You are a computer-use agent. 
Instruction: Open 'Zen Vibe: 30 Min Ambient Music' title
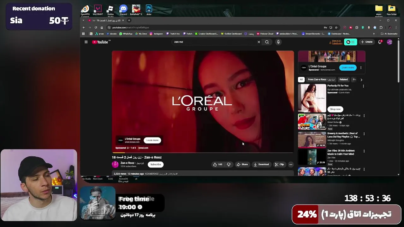pos(341,152)
